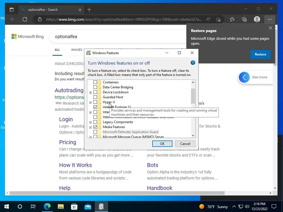Cancel the Windows Features dialog
The image size is (283, 212).
click(185, 144)
